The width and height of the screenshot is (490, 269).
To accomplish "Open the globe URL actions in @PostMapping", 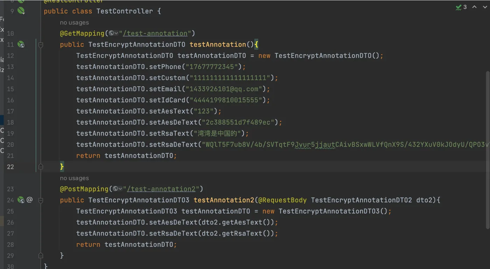I will pyautogui.click(x=118, y=189).
